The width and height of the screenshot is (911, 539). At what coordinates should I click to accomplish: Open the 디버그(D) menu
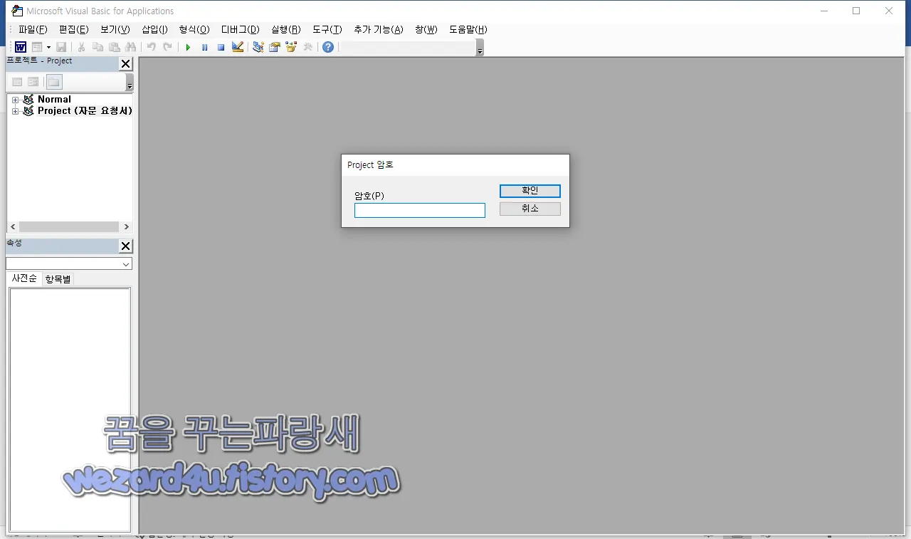[x=241, y=29]
